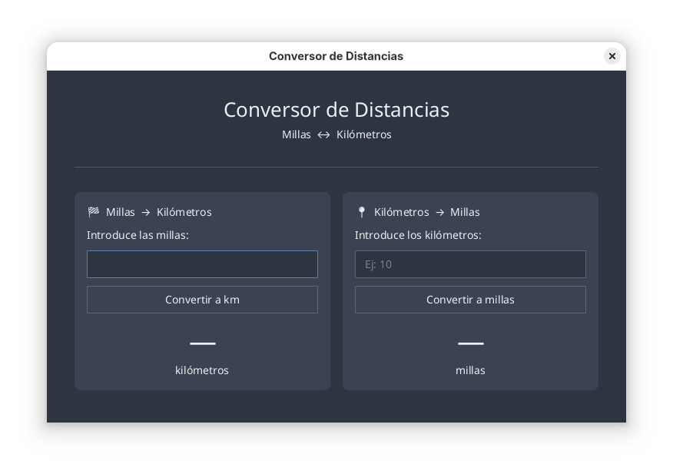Click the dash placeholder above millas result
Screen dimensions: 673x474
[x=470, y=343]
